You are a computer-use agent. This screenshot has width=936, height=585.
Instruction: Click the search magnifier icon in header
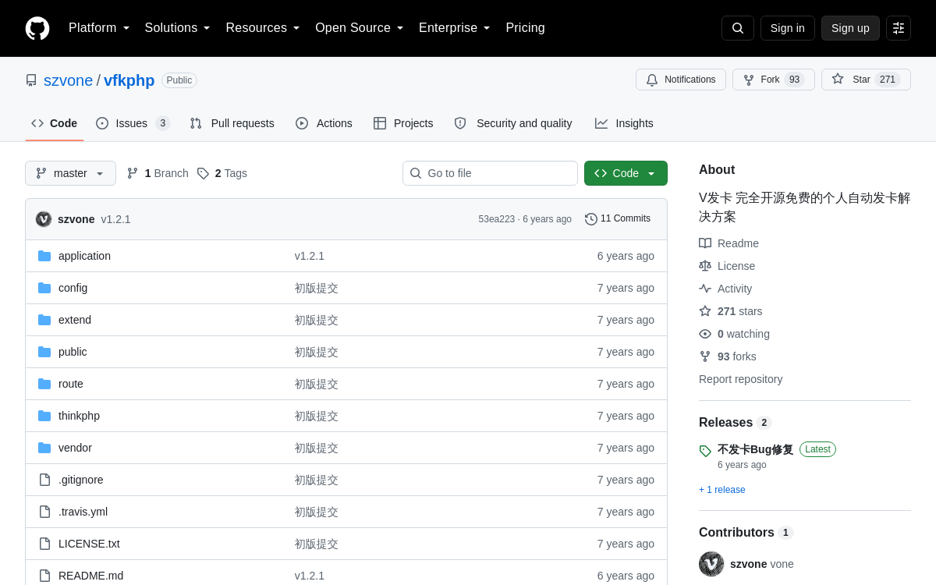(x=738, y=28)
